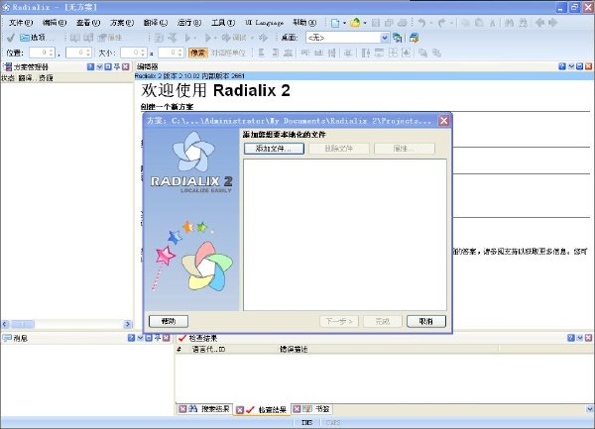Click the Open folder toolbar icon
Screen dimensions: 595x429
tap(355, 23)
